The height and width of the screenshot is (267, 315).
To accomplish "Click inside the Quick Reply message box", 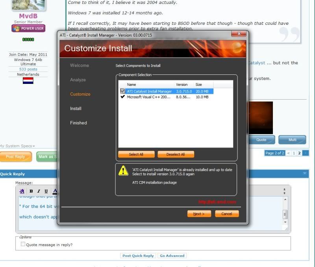I will [x=150, y=213].
